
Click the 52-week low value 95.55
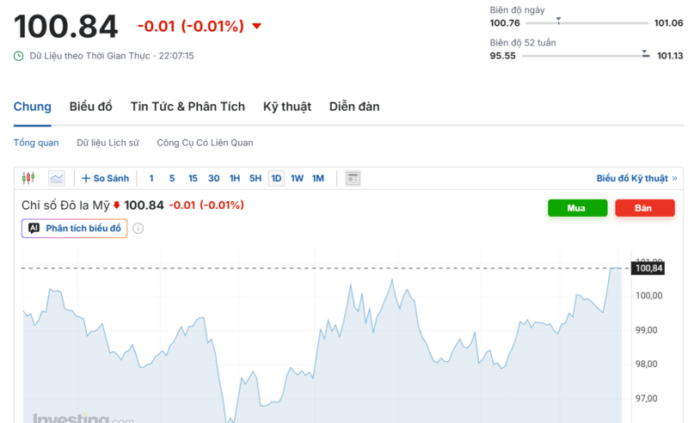(503, 56)
